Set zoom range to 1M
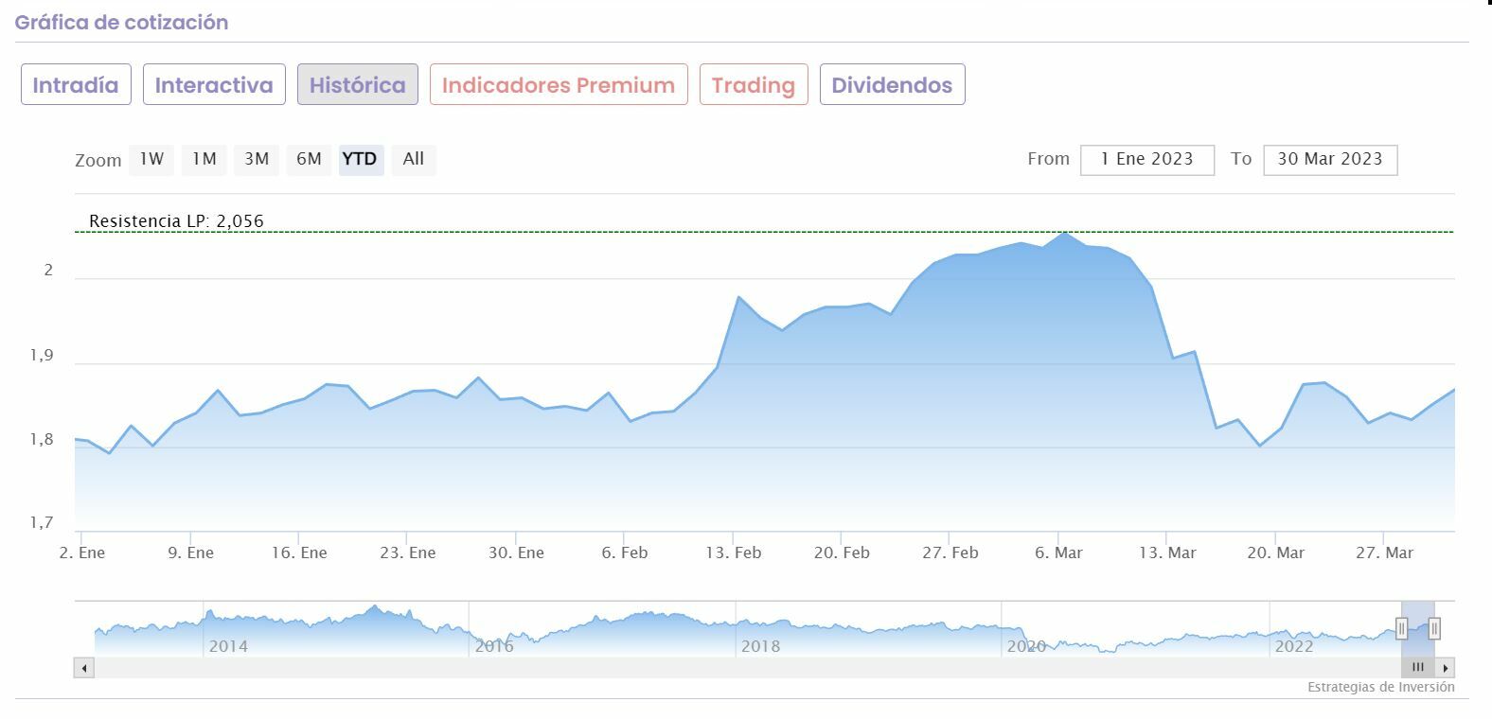The height and width of the screenshot is (719, 1492). [204, 159]
